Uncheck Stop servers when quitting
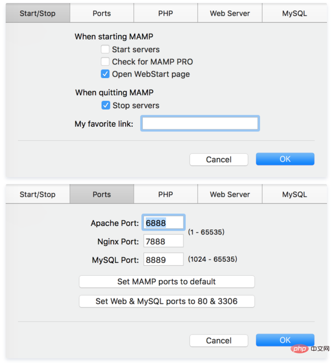Screen dimensions: 334x363 point(105,105)
